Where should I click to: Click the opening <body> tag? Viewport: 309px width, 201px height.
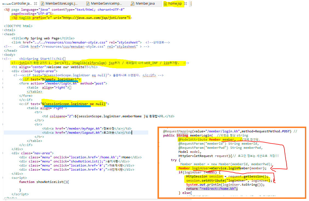pos(10,55)
